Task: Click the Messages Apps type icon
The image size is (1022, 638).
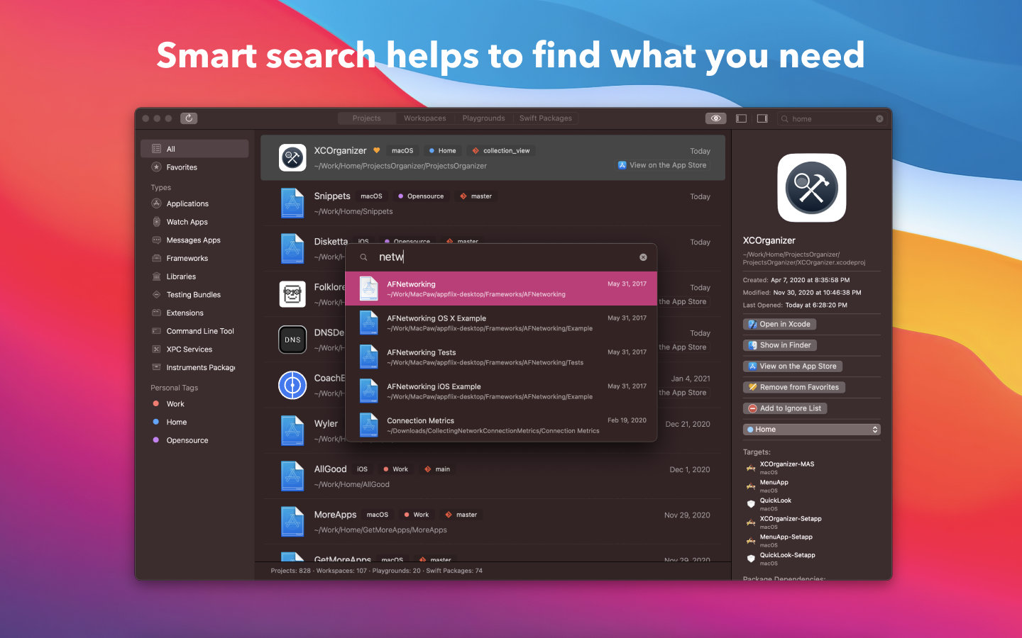Action: click(x=157, y=240)
